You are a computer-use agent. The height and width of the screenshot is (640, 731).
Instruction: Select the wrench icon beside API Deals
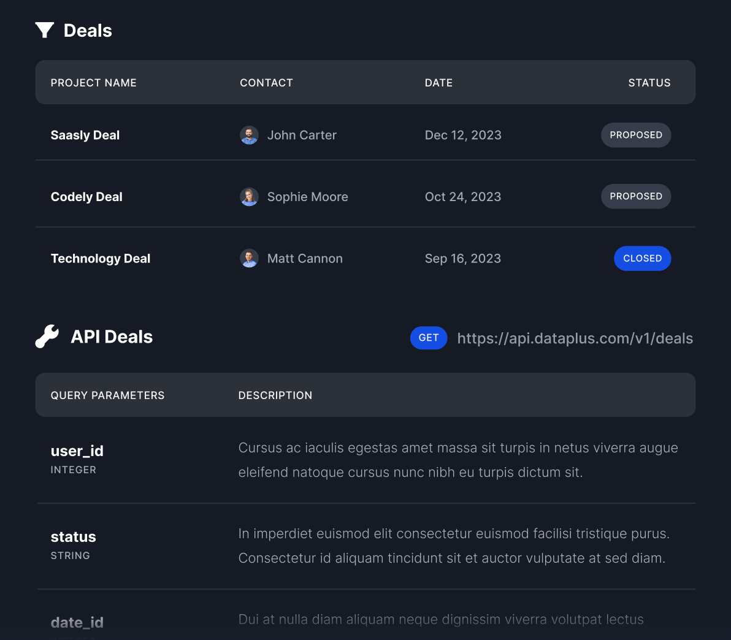click(x=46, y=336)
